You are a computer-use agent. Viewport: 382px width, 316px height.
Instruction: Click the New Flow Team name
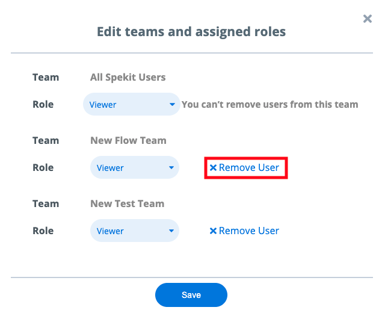click(x=128, y=140)
